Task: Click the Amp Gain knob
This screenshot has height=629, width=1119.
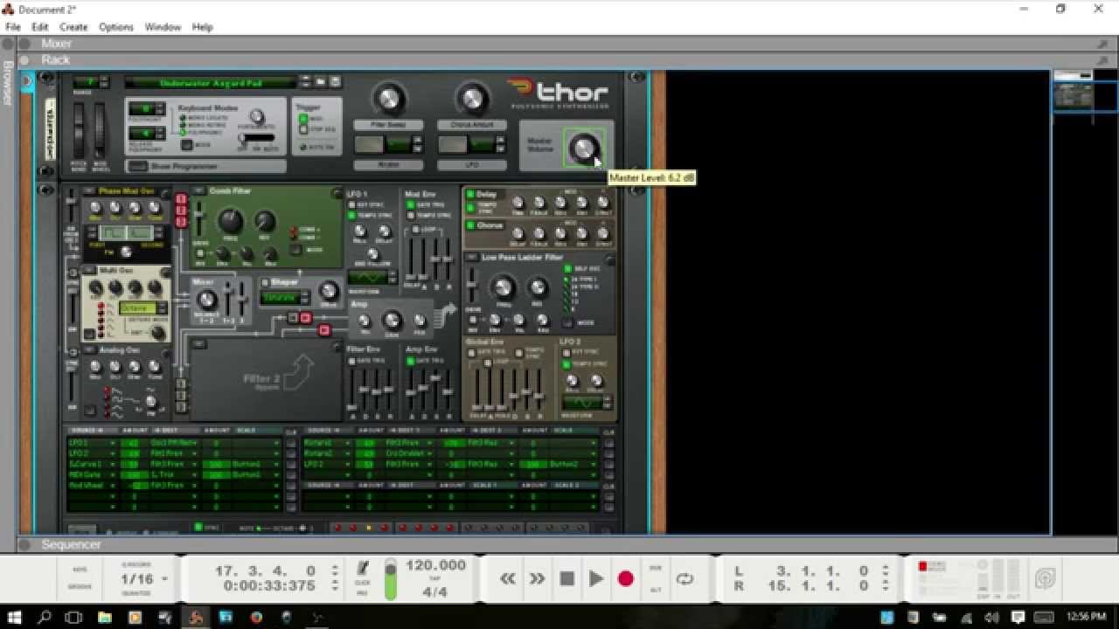Action: [393, 321]
